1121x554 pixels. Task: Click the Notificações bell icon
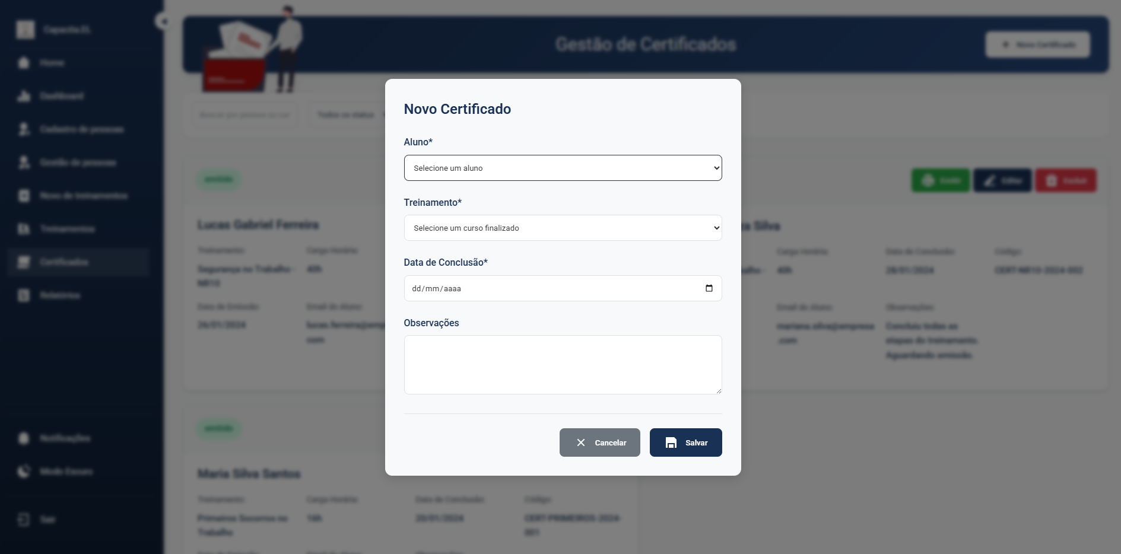pyautogui.click(x=24, y=438)
